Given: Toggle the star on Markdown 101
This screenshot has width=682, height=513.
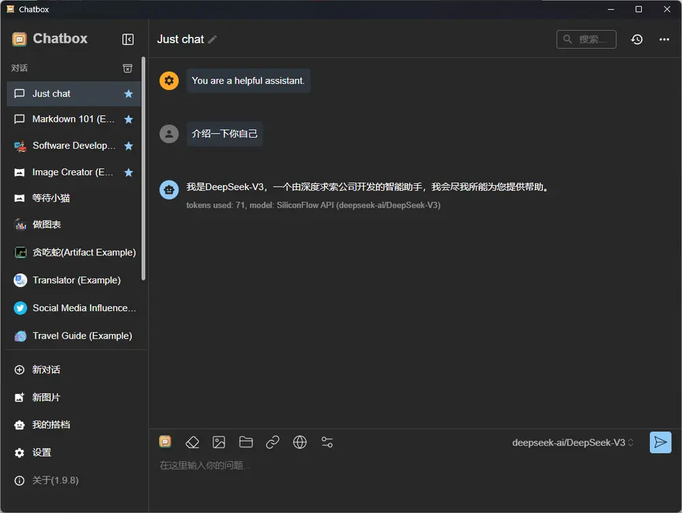Looking at the screenshot, I should coord(128,119).
